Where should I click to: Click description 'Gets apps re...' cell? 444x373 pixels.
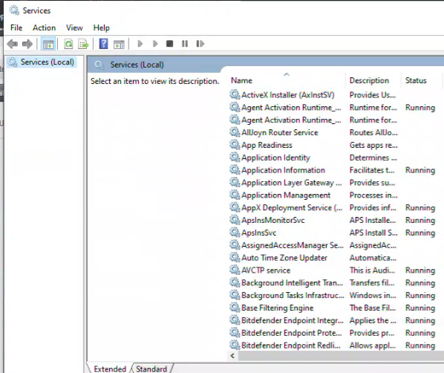tap(373, 145)
